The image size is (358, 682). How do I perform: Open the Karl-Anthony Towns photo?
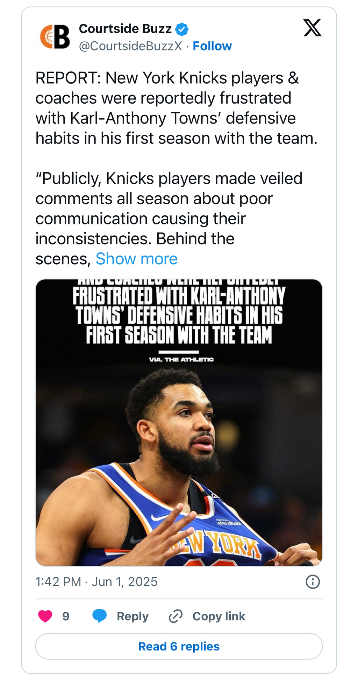pos(179,455)
